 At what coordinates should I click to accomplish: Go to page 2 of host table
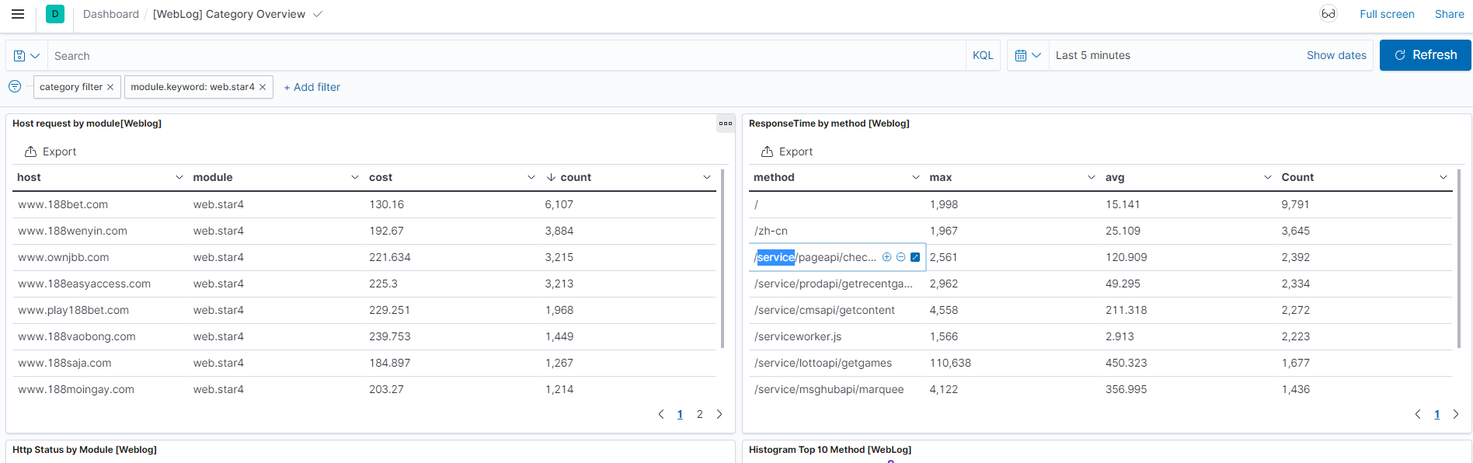699,414
